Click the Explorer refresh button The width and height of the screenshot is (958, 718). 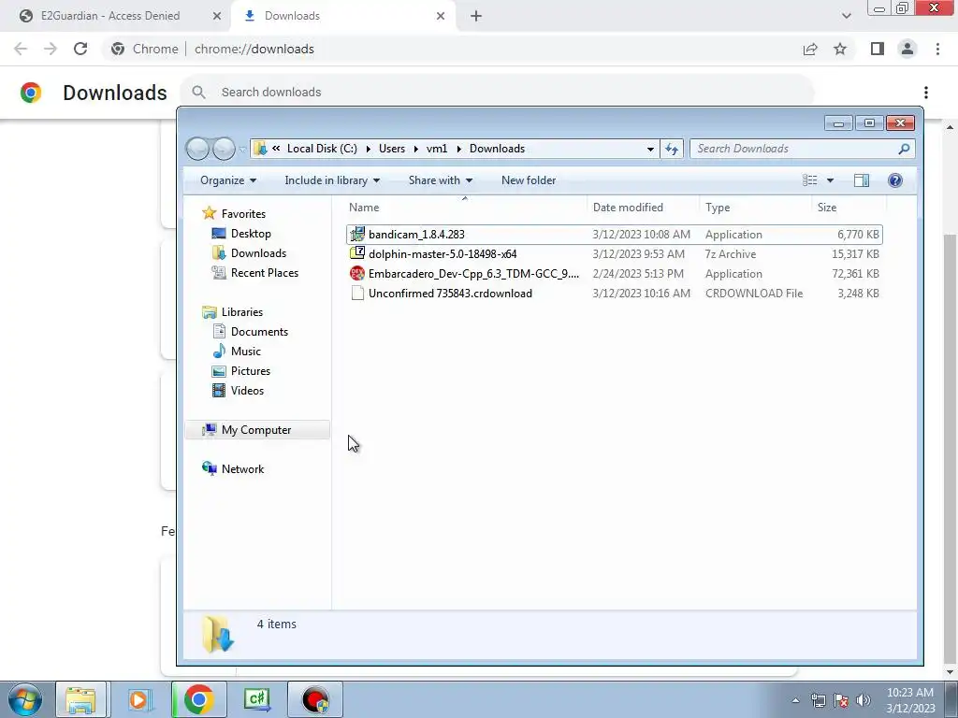672,149
